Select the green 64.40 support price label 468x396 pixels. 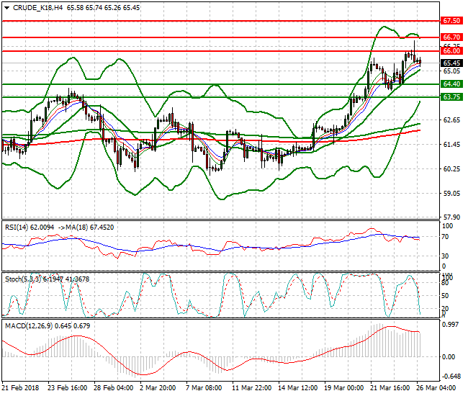coord(452,84)
